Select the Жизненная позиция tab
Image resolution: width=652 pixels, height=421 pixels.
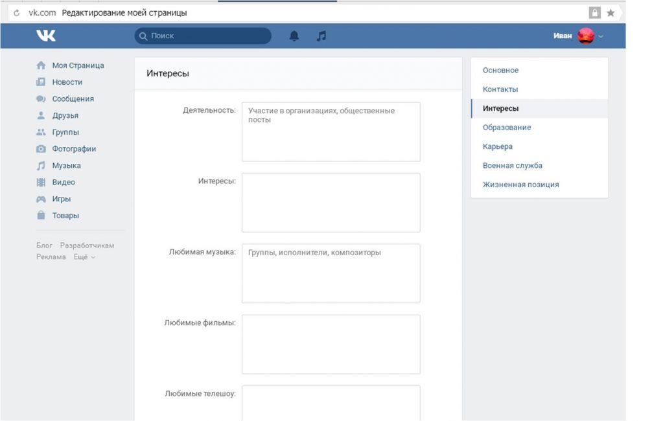[x=520, y=185]
